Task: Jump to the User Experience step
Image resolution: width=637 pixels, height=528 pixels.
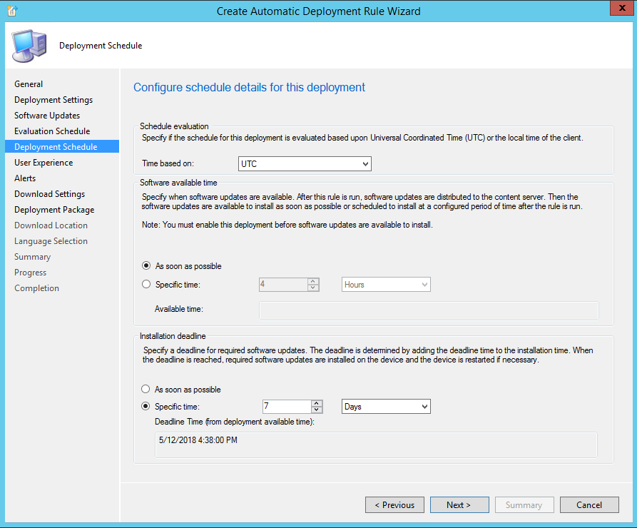Action: tap(44, 163)
